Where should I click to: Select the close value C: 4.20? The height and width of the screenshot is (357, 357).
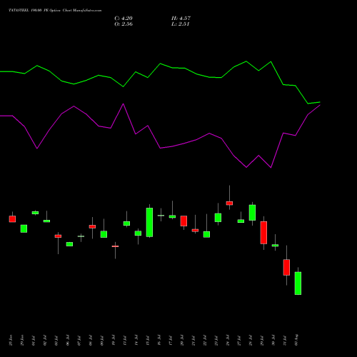coord(124,19)
